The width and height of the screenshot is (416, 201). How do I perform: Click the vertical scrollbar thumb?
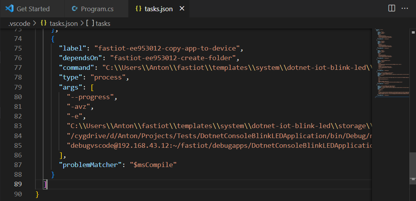(x=413, y=168)
